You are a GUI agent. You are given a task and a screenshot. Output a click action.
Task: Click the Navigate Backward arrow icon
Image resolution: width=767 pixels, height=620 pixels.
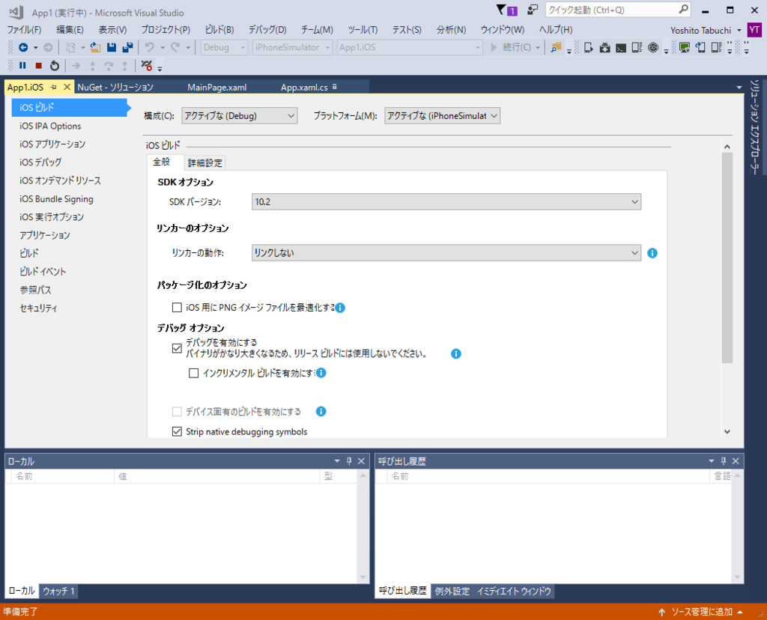point(23,47)
